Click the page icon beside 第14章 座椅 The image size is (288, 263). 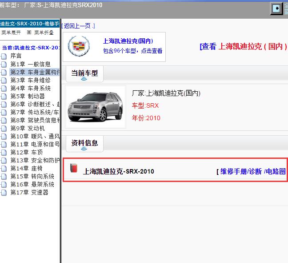pos(4,169)
